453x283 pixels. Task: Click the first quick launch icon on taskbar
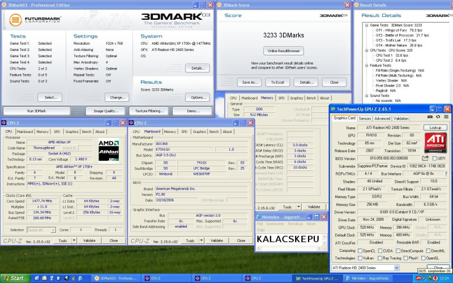pyautogui.click(x=37, y=278)
